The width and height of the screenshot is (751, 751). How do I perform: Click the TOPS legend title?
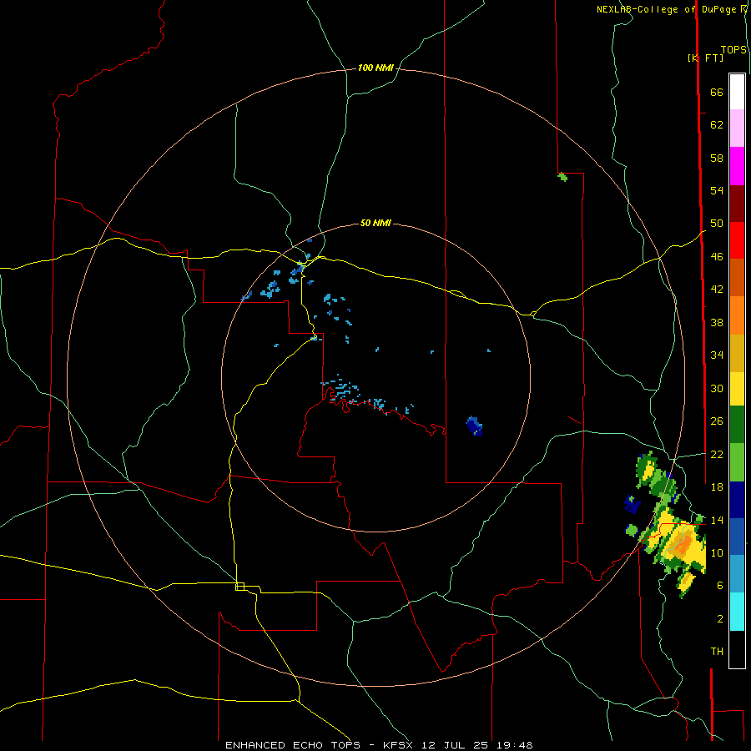point(733,50)
